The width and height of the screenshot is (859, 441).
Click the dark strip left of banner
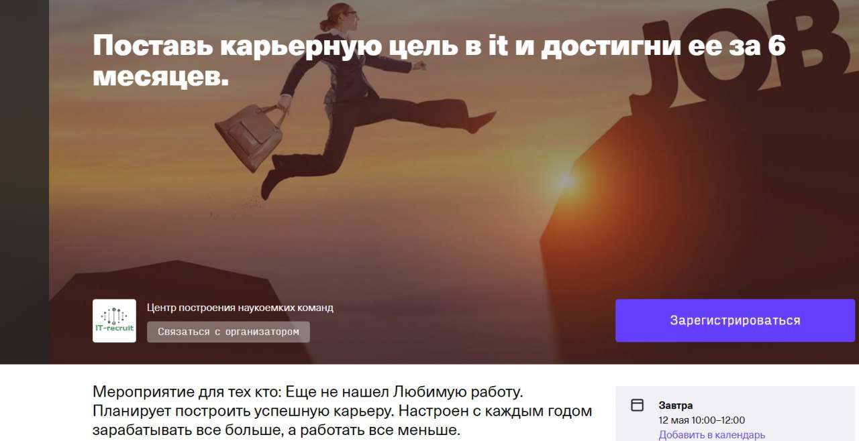24,182
